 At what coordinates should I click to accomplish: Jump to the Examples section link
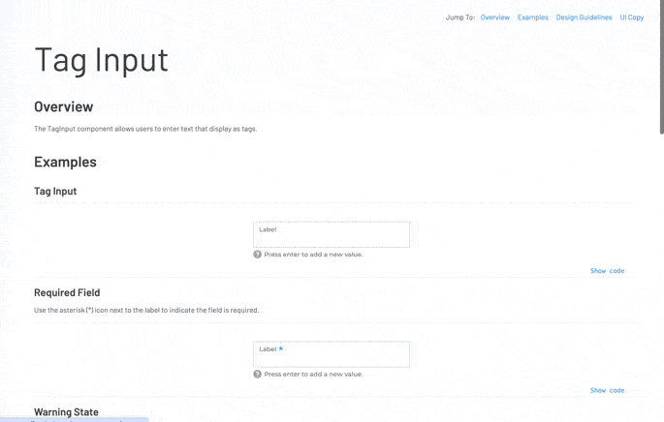click(532, 17)
